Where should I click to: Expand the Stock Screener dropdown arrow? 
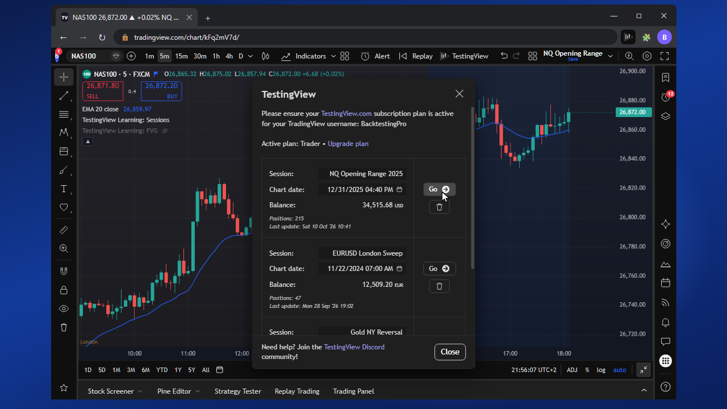pyautogui.click(x=141, y=391)
